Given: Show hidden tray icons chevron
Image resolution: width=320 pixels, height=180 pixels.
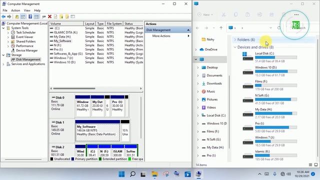Looking at the screenshot, I should (x=259, y=174).
